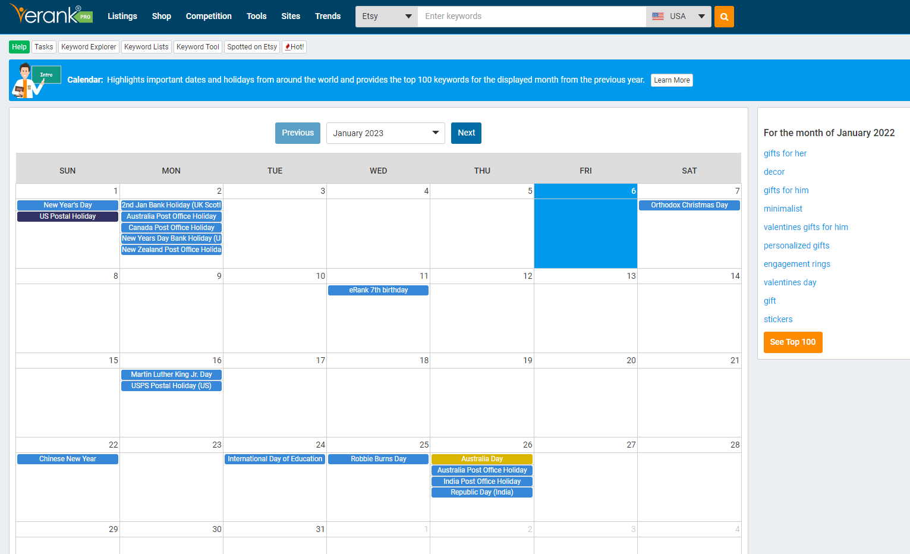Open the Competition menu
This screenshot has width=910, height=554.
coord(209,16)
